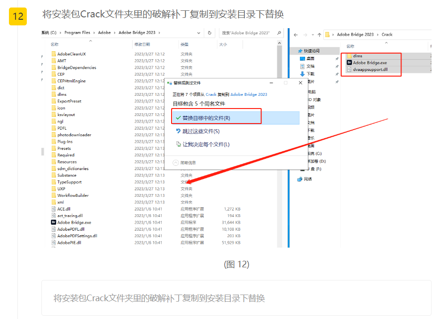Close the 替换或跳过文件 dialog
The width and height of the screenshot is (440, 319).
coord(300,83)
